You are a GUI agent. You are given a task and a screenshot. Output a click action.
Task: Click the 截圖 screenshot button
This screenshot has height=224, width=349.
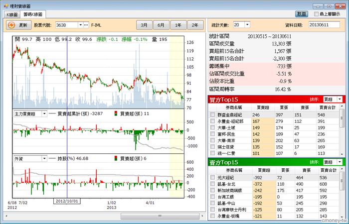[302, 14]
